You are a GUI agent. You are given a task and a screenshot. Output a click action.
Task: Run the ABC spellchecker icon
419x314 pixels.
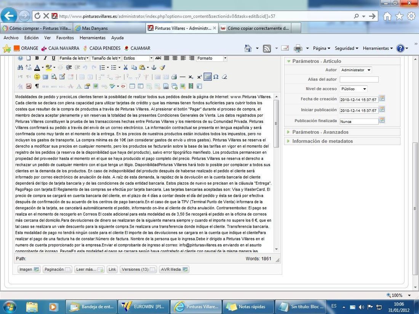tap(112, 86)
